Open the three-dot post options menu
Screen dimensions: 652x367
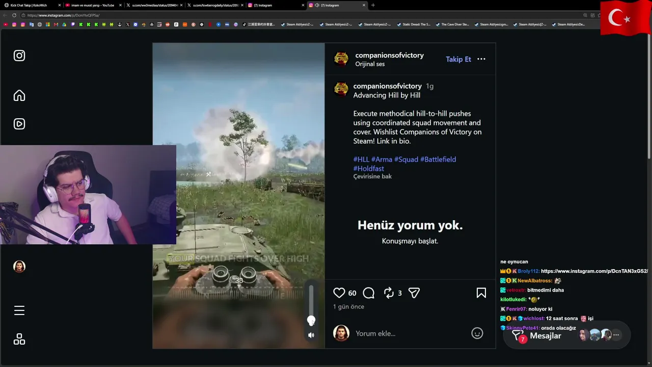pyautogui.click(x=481, y=59)
